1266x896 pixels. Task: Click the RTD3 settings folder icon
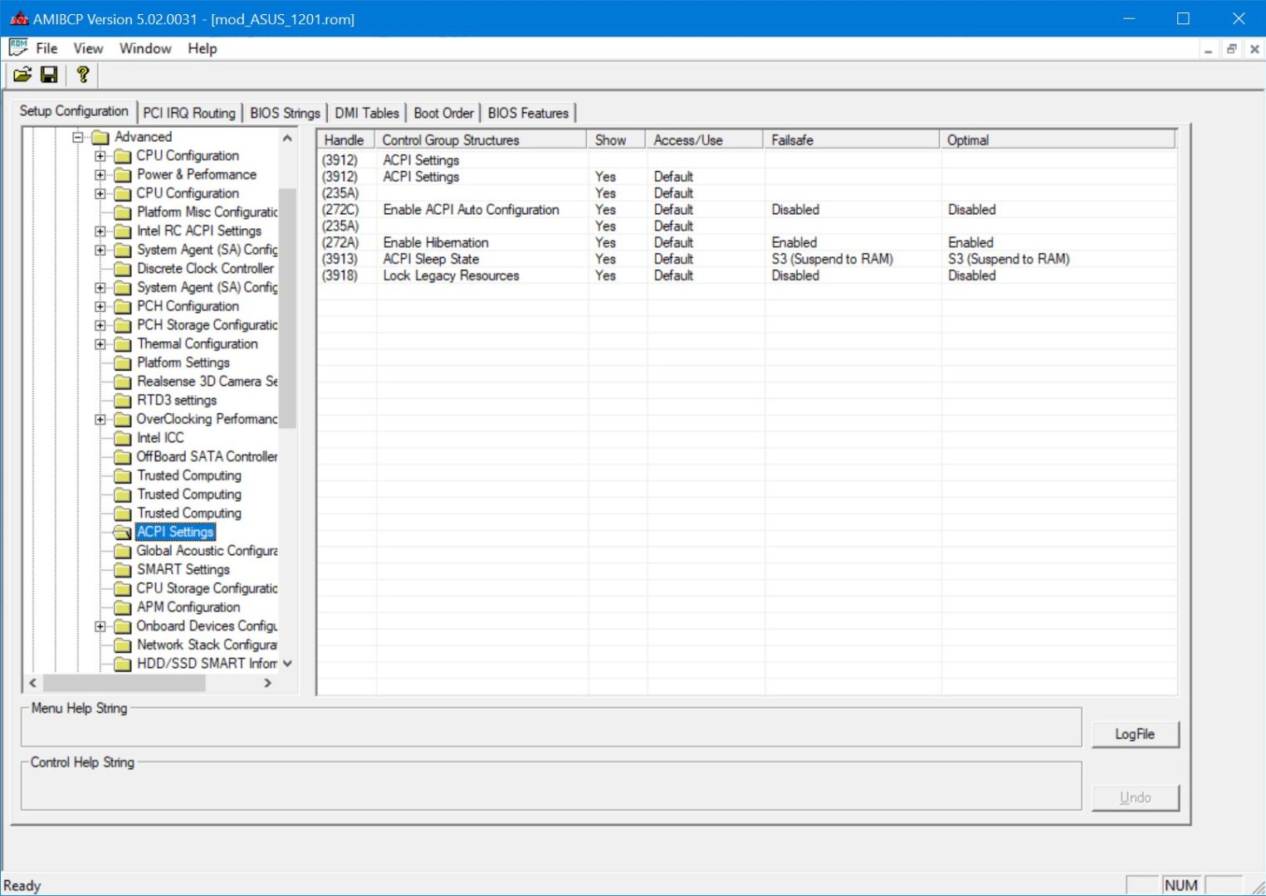(x=123, y=401)
